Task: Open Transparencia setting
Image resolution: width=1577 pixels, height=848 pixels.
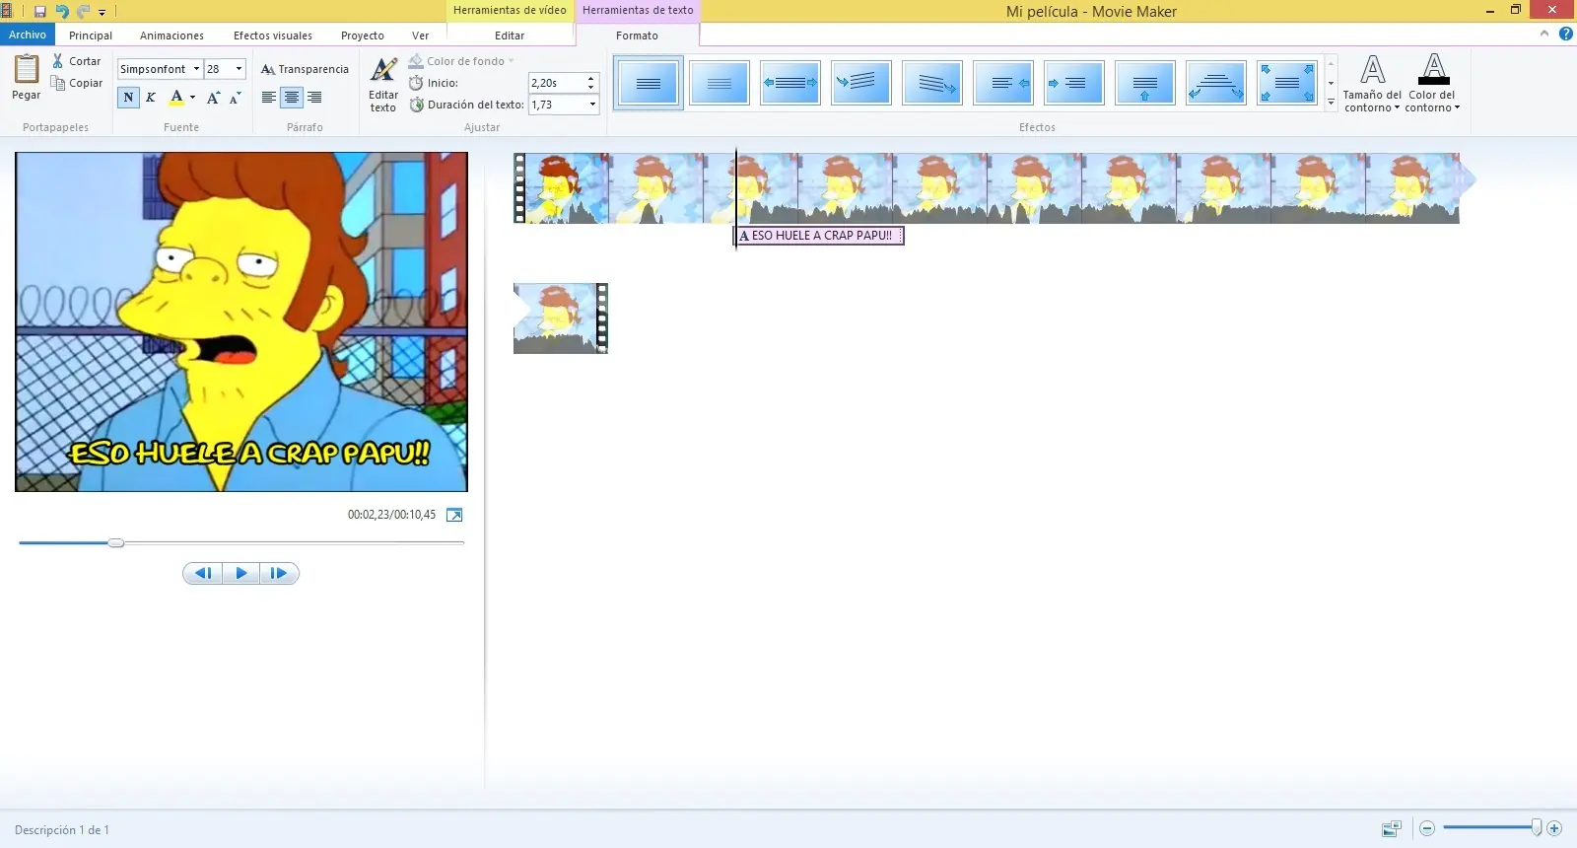Action: (x=305, y=69)
